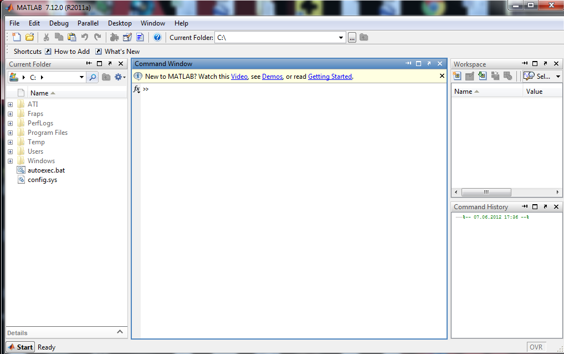Dismiss the New to MATLAB banner

[442, 76]
